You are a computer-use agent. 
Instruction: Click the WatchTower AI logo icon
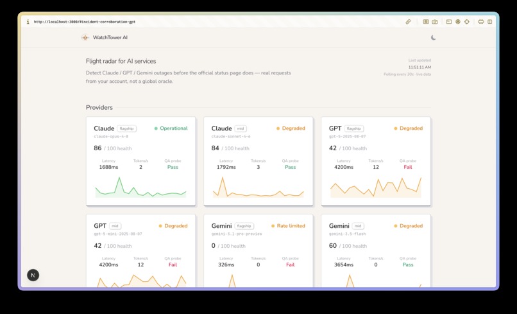[x=85, y=38]
